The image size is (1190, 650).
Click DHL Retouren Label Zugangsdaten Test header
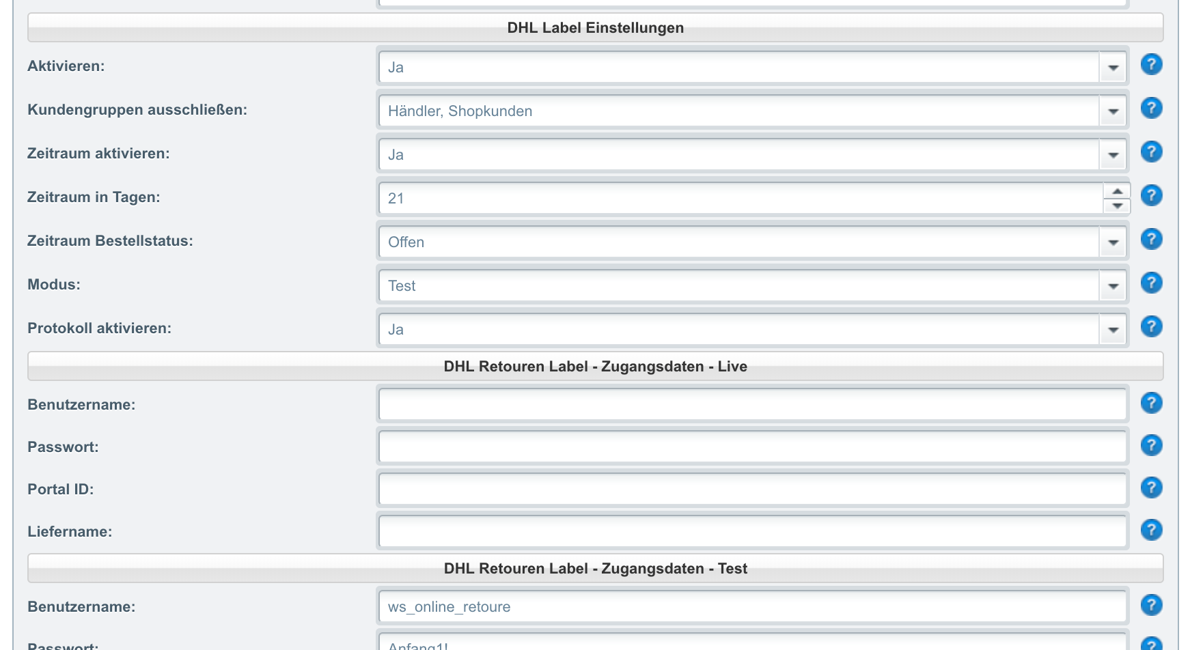tap(595, 569)
